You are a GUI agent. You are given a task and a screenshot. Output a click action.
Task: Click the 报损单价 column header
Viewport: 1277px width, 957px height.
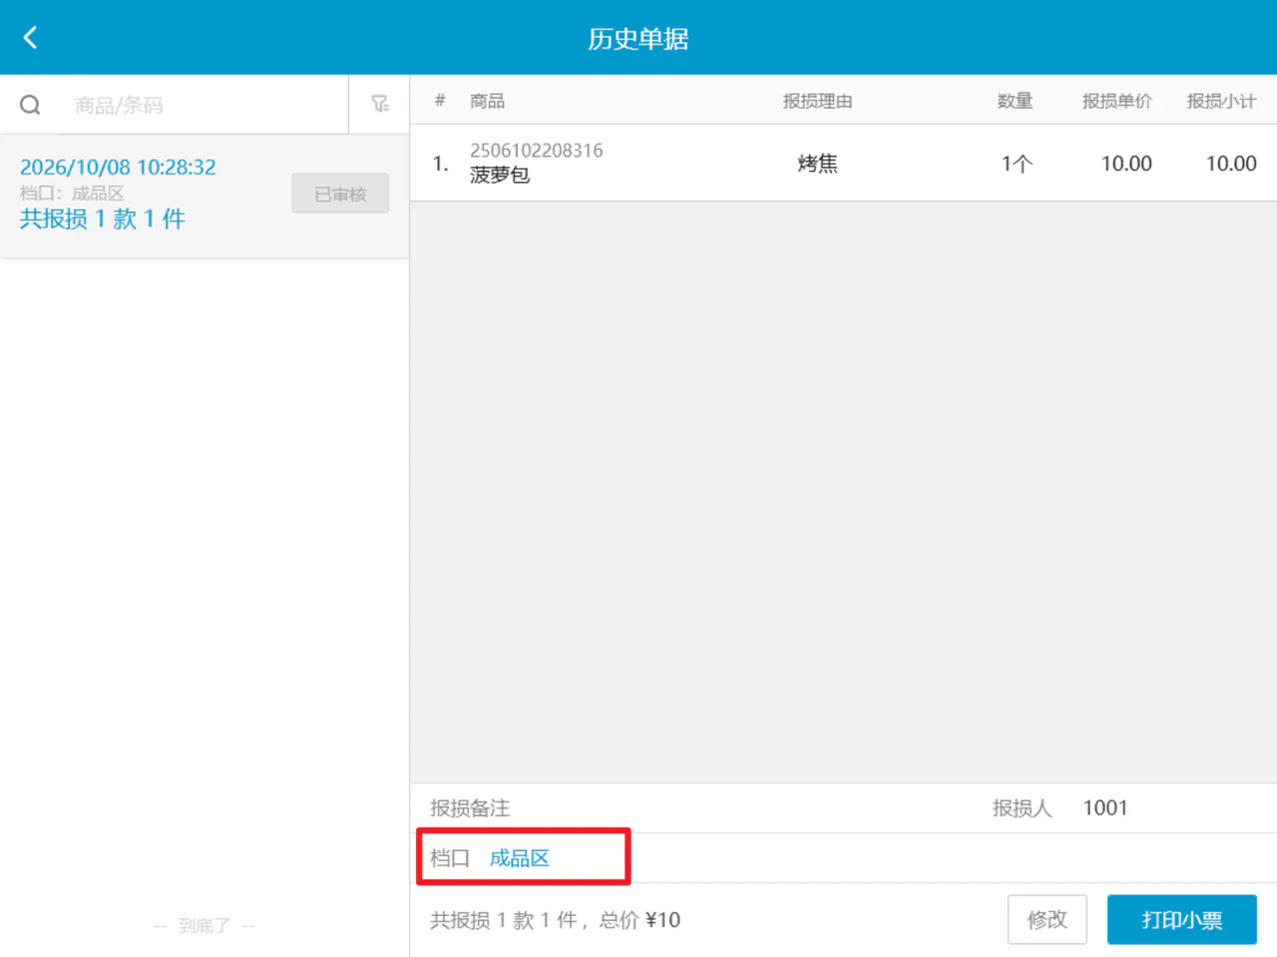[1117, 101]
